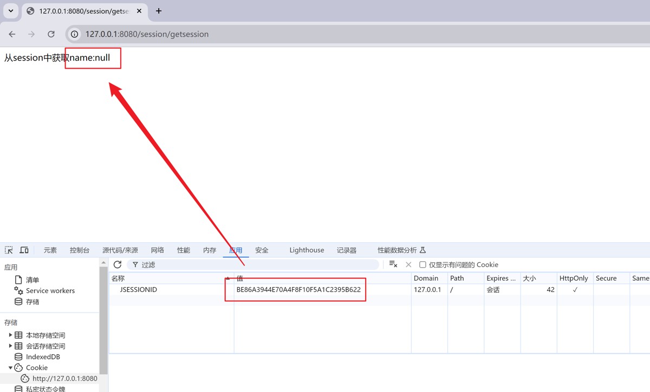Refresh the cookie list in DevTools
This screenshot has width=650, height=392.
pos(118,264)
